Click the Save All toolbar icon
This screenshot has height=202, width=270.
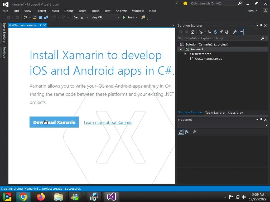[x=46, y=17]
